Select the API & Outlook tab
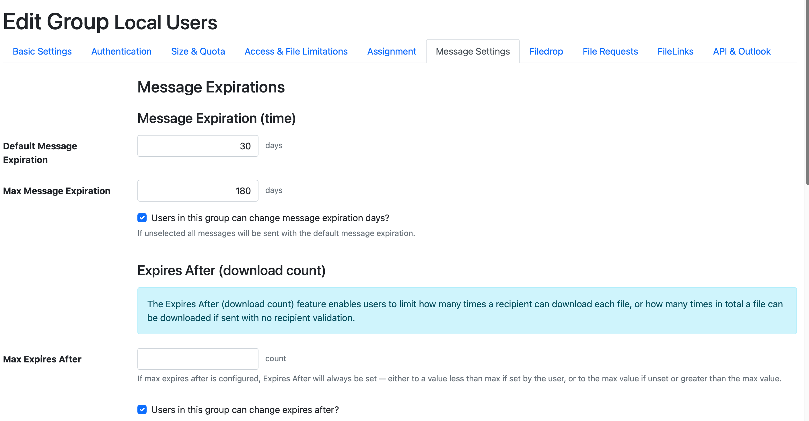 click(x=742, y=51)
